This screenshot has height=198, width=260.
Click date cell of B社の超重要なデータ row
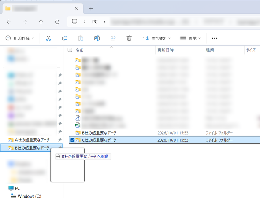173,133
